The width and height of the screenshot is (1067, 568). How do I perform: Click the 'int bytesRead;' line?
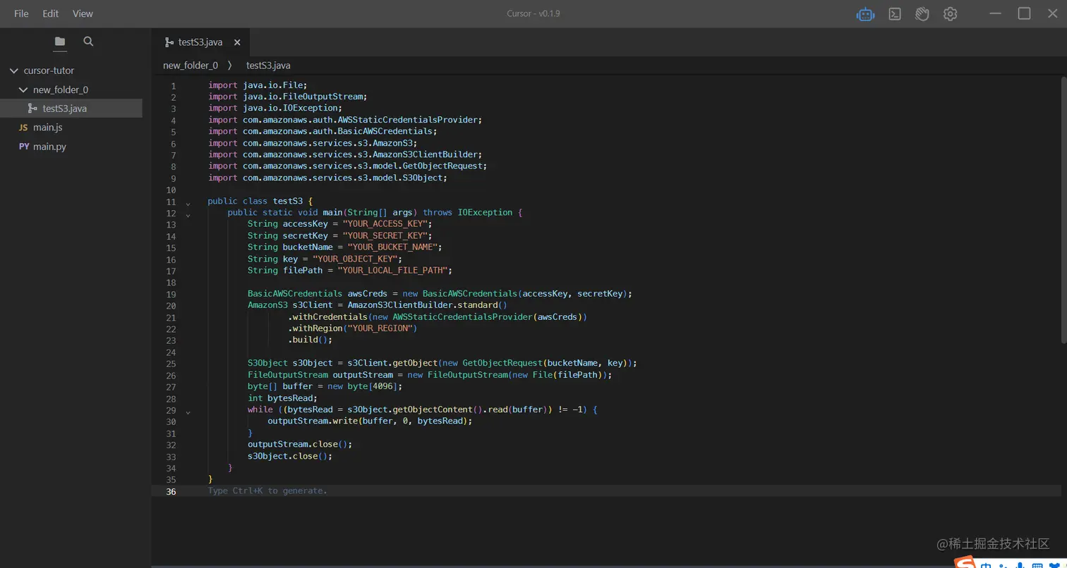(282, 398)
